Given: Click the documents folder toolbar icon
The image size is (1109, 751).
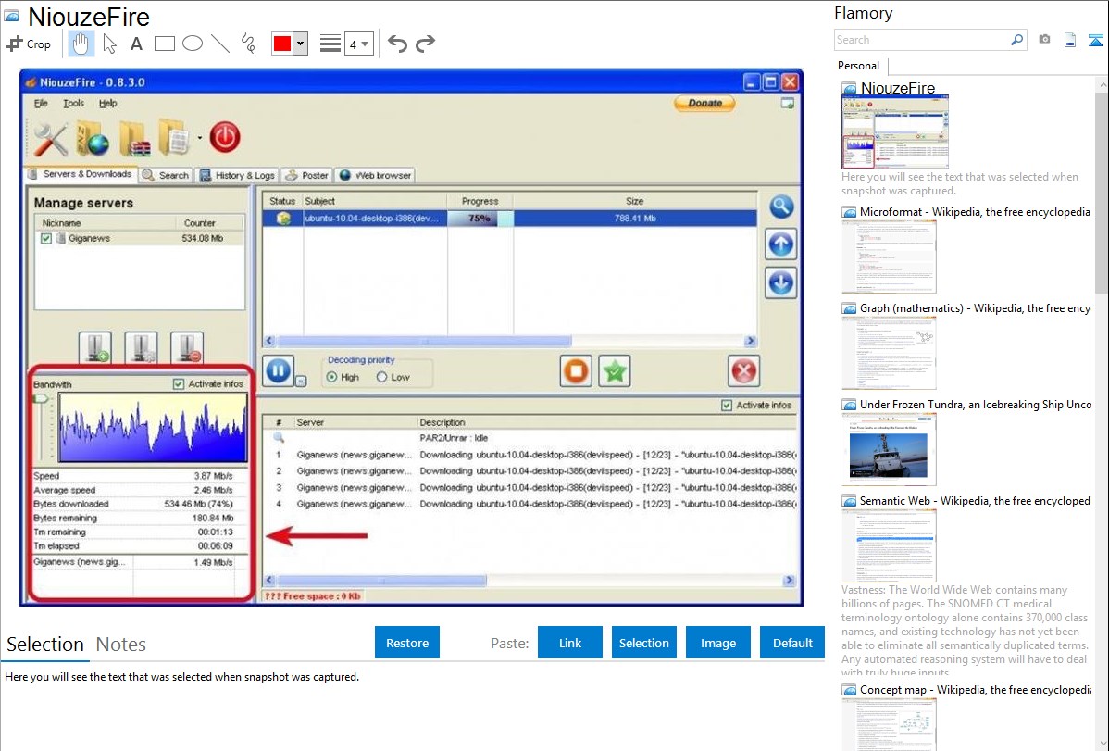Looking at the screenshot, I should 175,138.
